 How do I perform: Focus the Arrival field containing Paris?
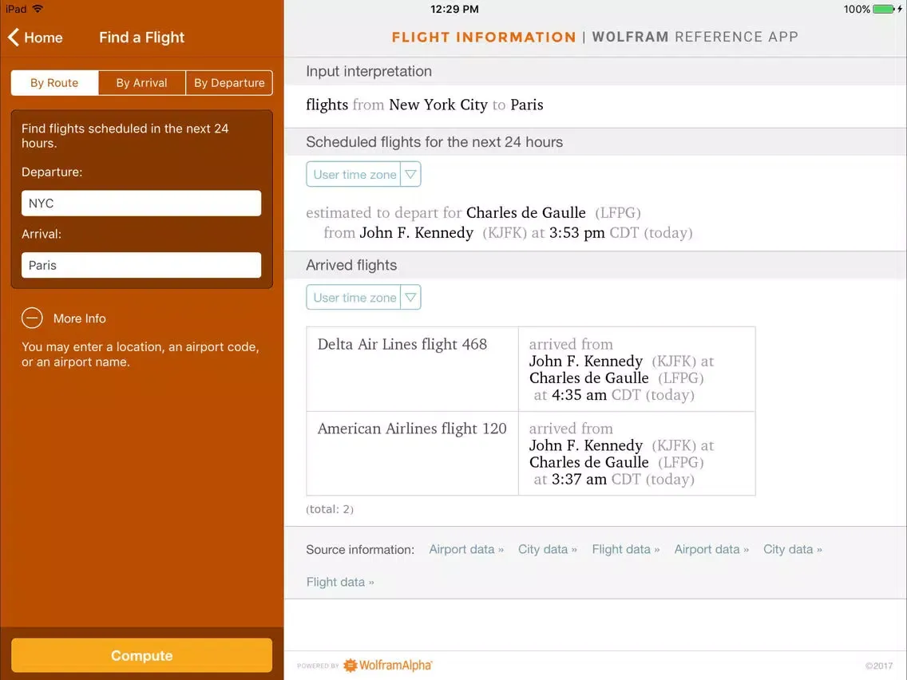click(x=141, y=266)
